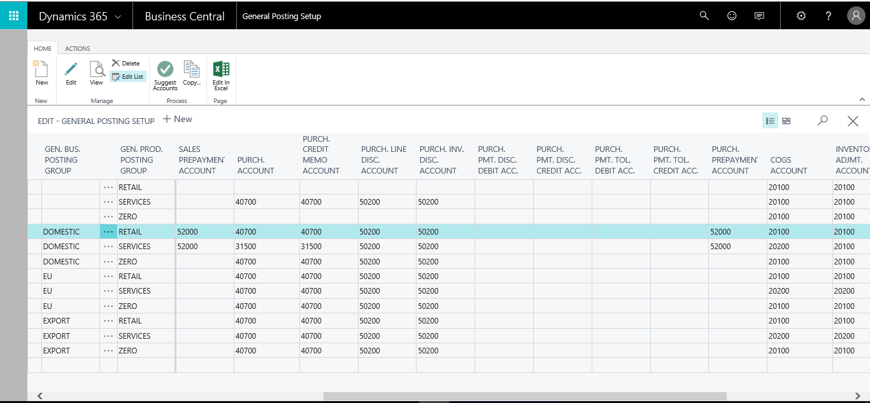This screenshot has height=403, width=870.
Task: Switch to tile view icon
Action: [786, 121]
